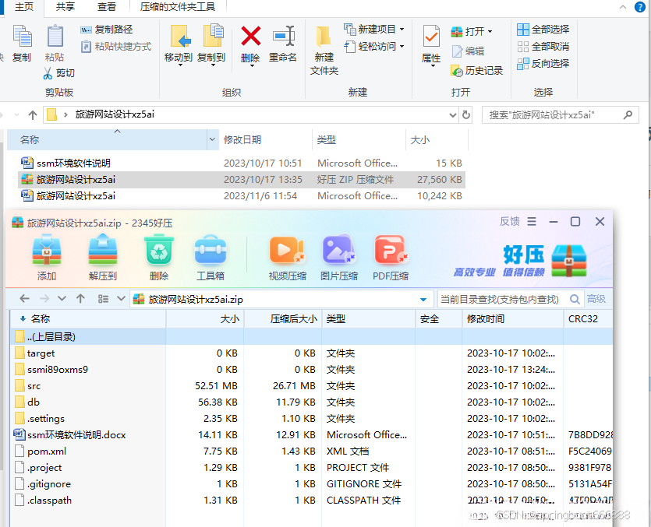Screen dimensions: 651x527
Task: Sort Explorer files by 大小 column
Action: [x=419, y=140]
